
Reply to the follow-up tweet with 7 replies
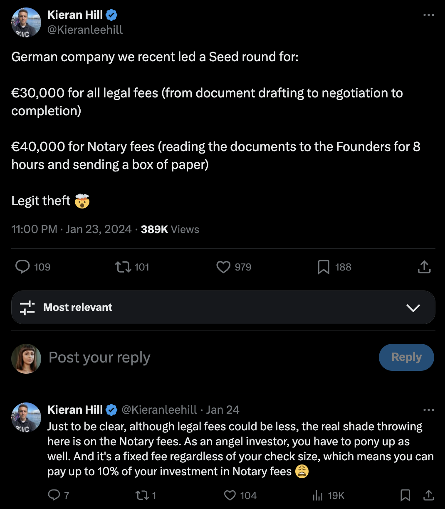(x=54, y=495)
